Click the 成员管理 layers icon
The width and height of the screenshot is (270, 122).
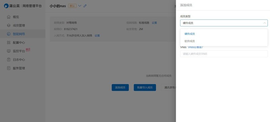tap(9, 25)
